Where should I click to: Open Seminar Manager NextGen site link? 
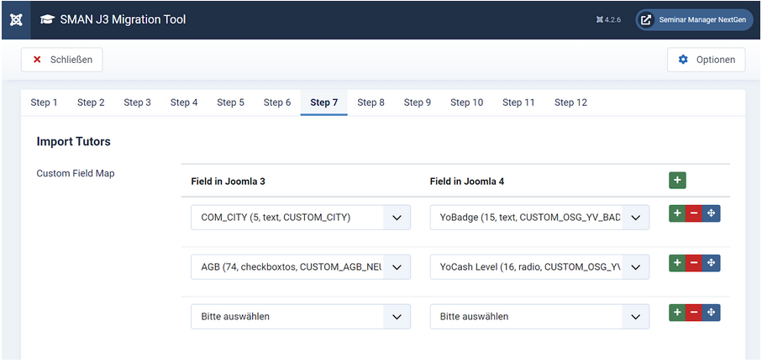(693, 20)
